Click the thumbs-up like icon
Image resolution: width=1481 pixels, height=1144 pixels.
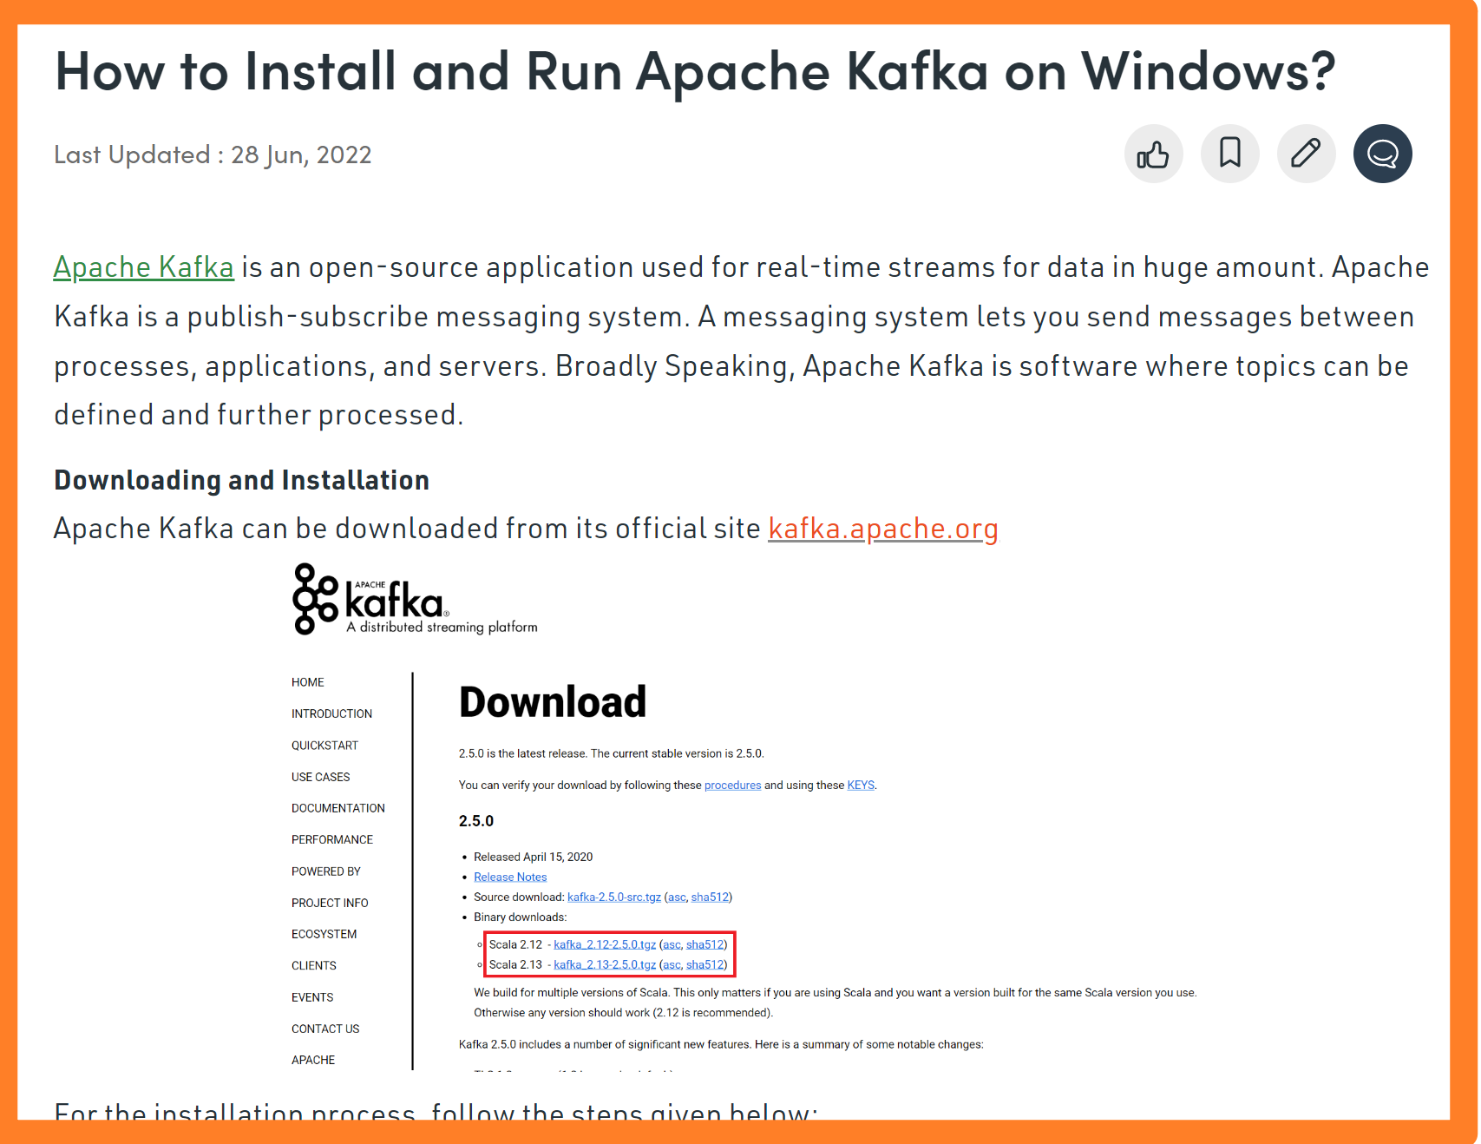(x=1153, y=155)
